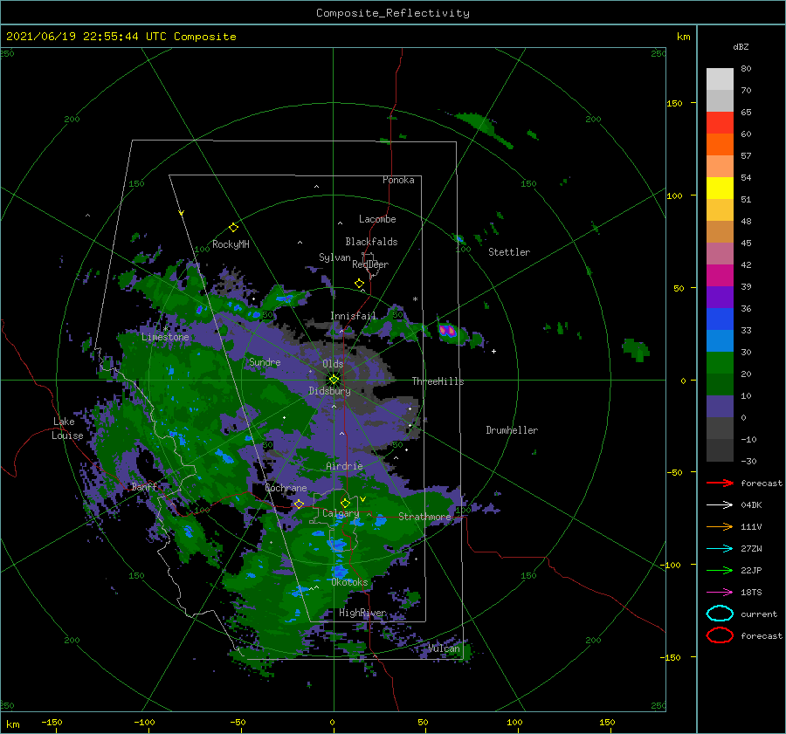Click the intense magenta storm cell east of Innisfail
Image resolution: width=786 pixels, height=734 pixels.
(x=446, y=330)
